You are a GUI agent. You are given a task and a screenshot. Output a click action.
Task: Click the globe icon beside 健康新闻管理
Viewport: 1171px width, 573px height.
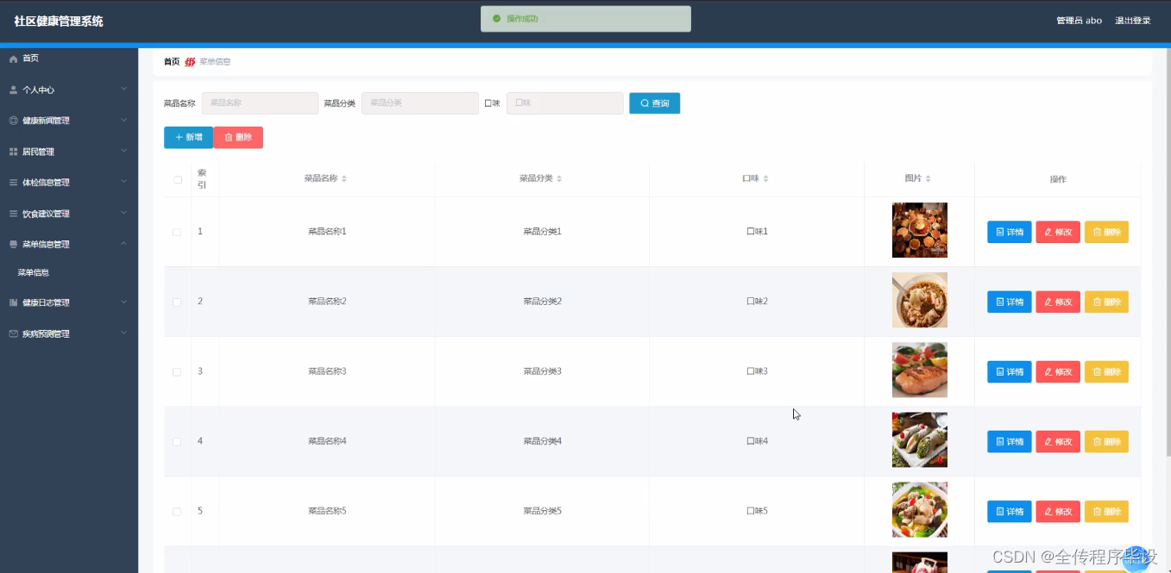[13, 121]
